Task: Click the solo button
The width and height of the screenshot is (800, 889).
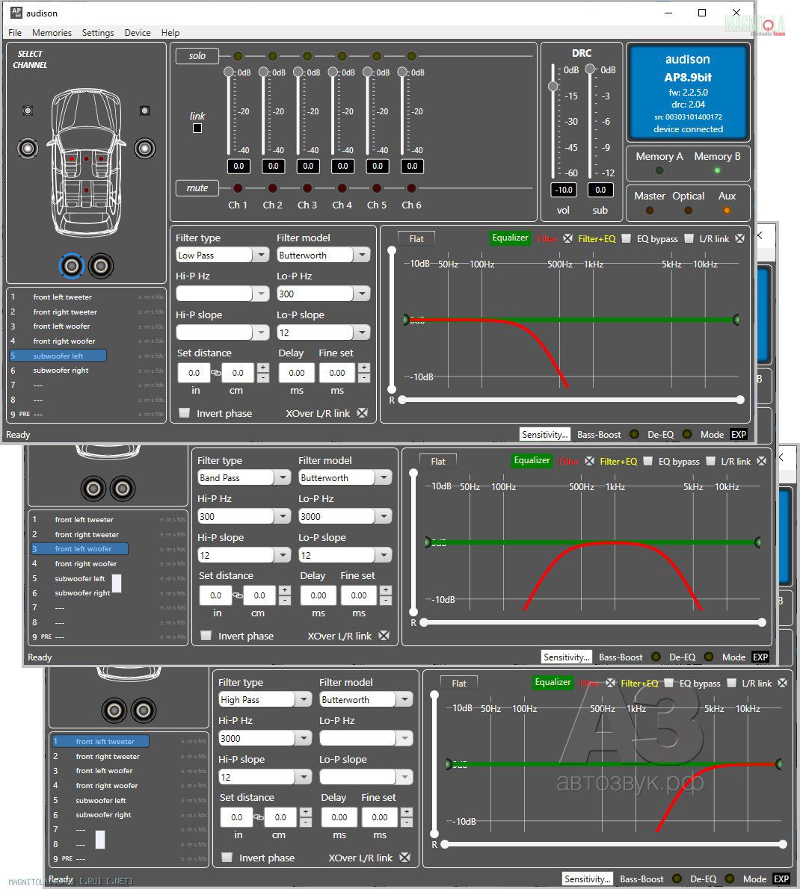Action: [197, 55]
